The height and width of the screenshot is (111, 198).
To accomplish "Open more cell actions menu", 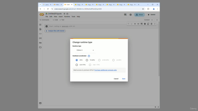I will coord(155,24).
